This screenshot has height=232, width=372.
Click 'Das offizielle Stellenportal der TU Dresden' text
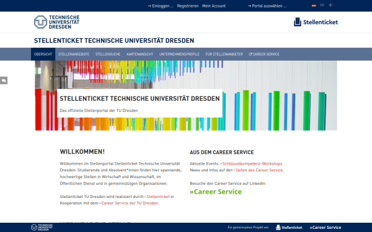point(99,111)
